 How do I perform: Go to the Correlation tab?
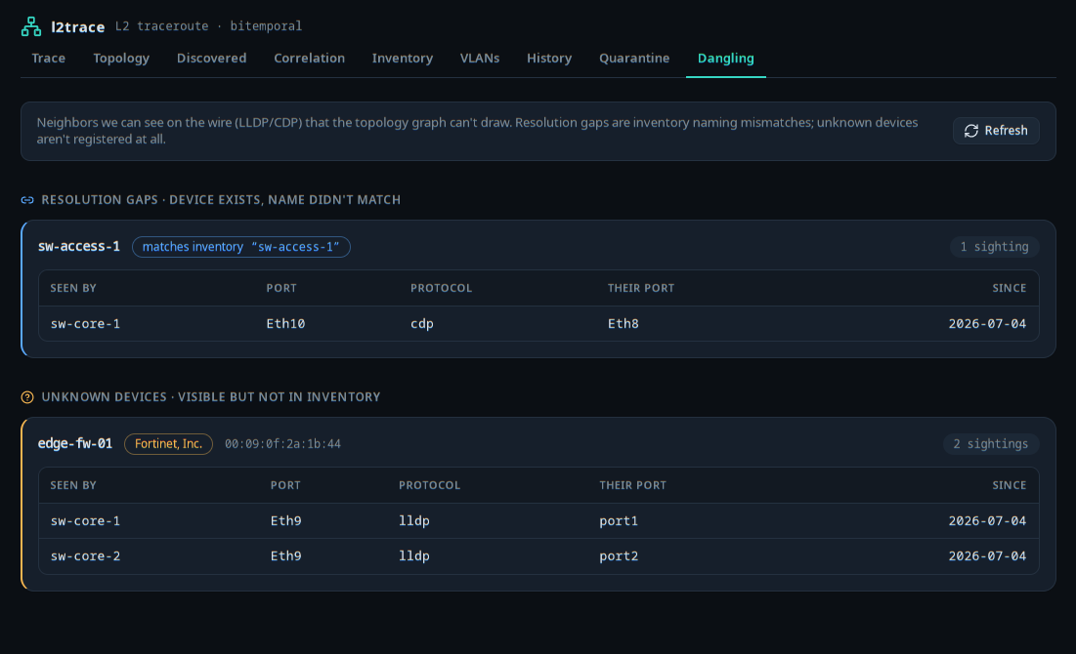310,59
